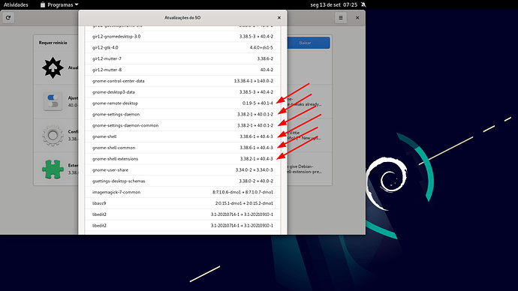Select row gnome-shell-common
This screenshot has height=291, width=518.
(x=182, y=148)
